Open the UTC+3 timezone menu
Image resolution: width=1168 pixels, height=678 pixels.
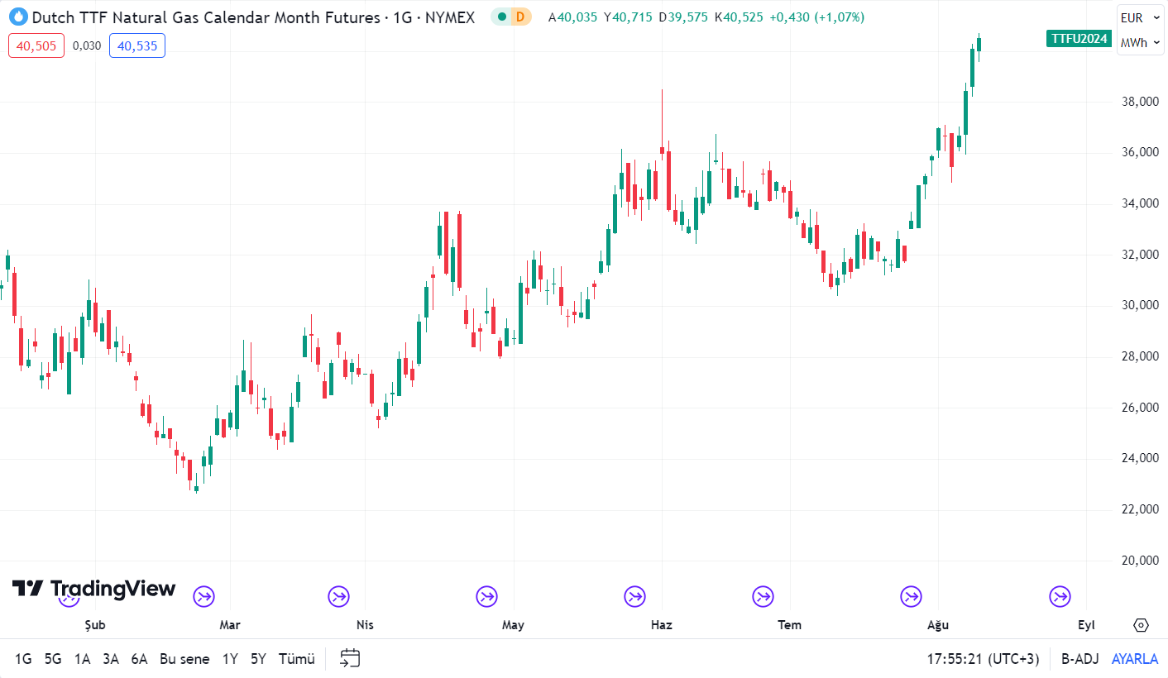tap(983, 659)
